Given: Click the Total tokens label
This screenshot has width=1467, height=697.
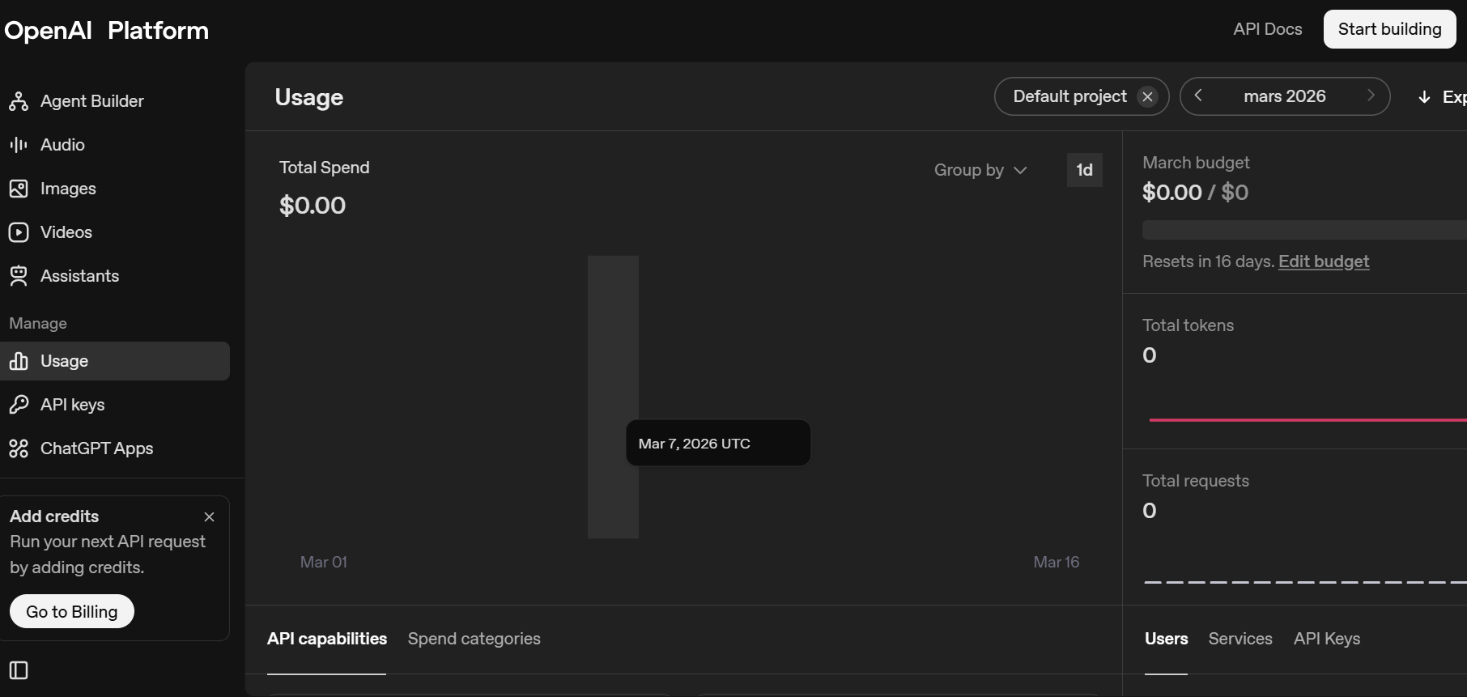Looking at the screenshot, I should pyautogui.click(x=1188, y=325).
